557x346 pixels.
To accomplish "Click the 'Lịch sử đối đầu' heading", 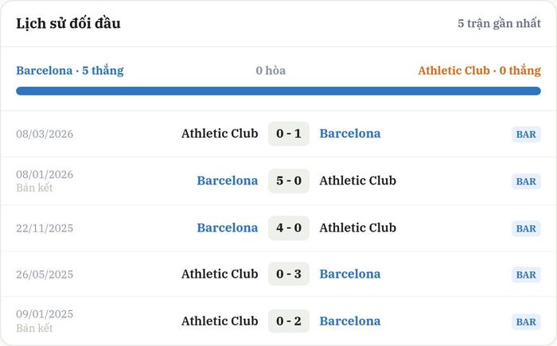I will [x=68, y=23].
